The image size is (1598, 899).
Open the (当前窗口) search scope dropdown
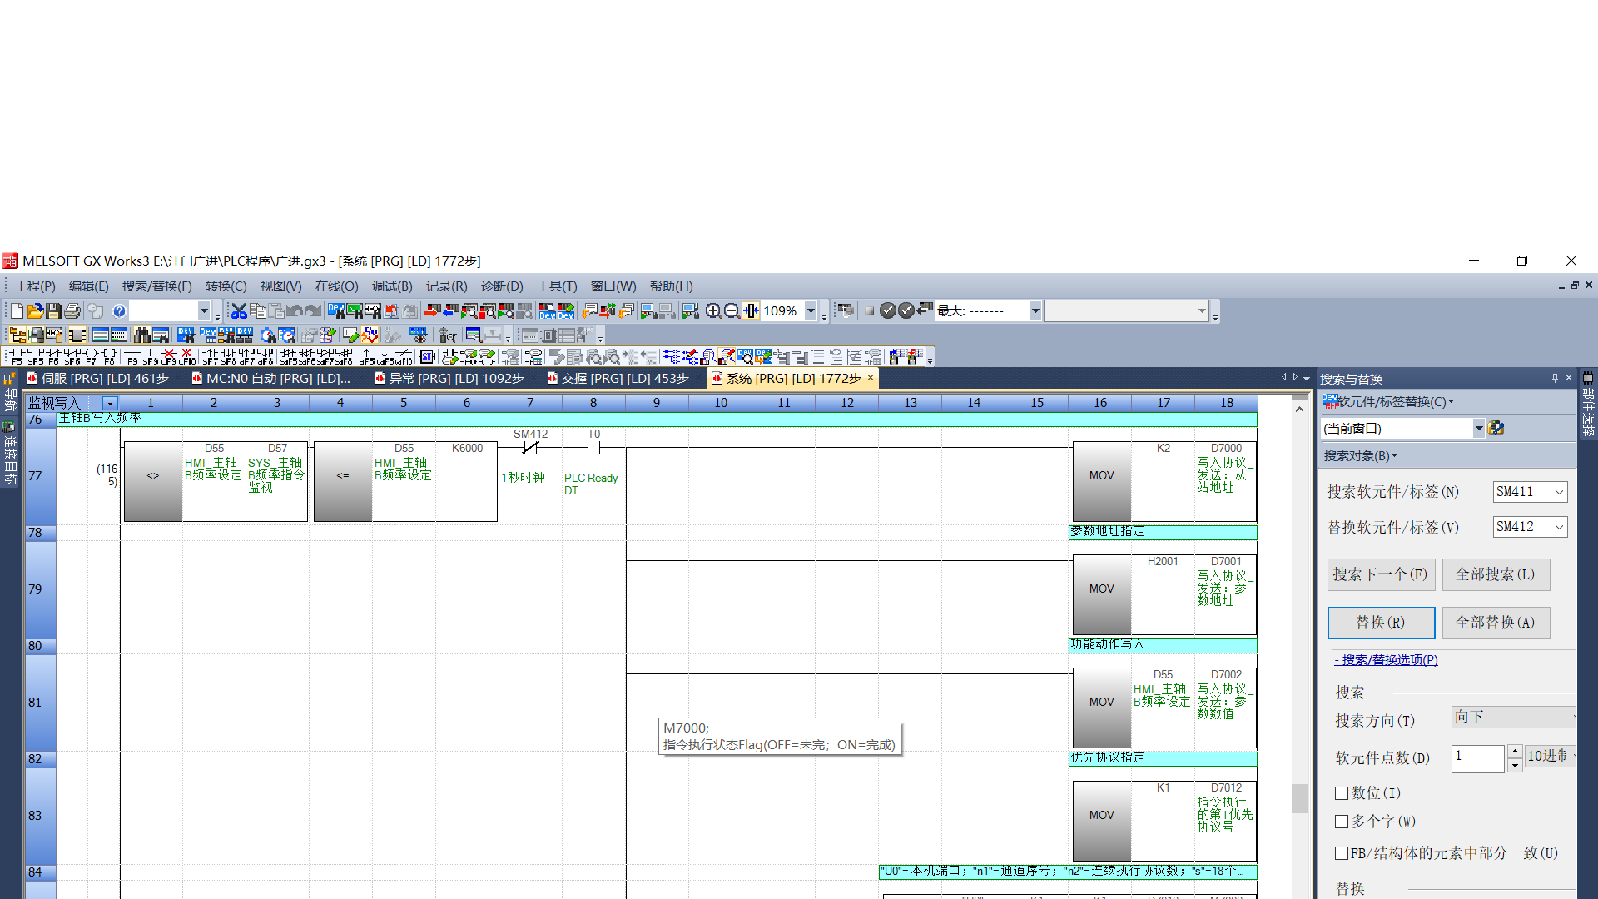tap(1478, 429)
